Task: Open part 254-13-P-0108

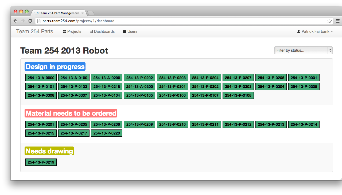Action: 238,95
